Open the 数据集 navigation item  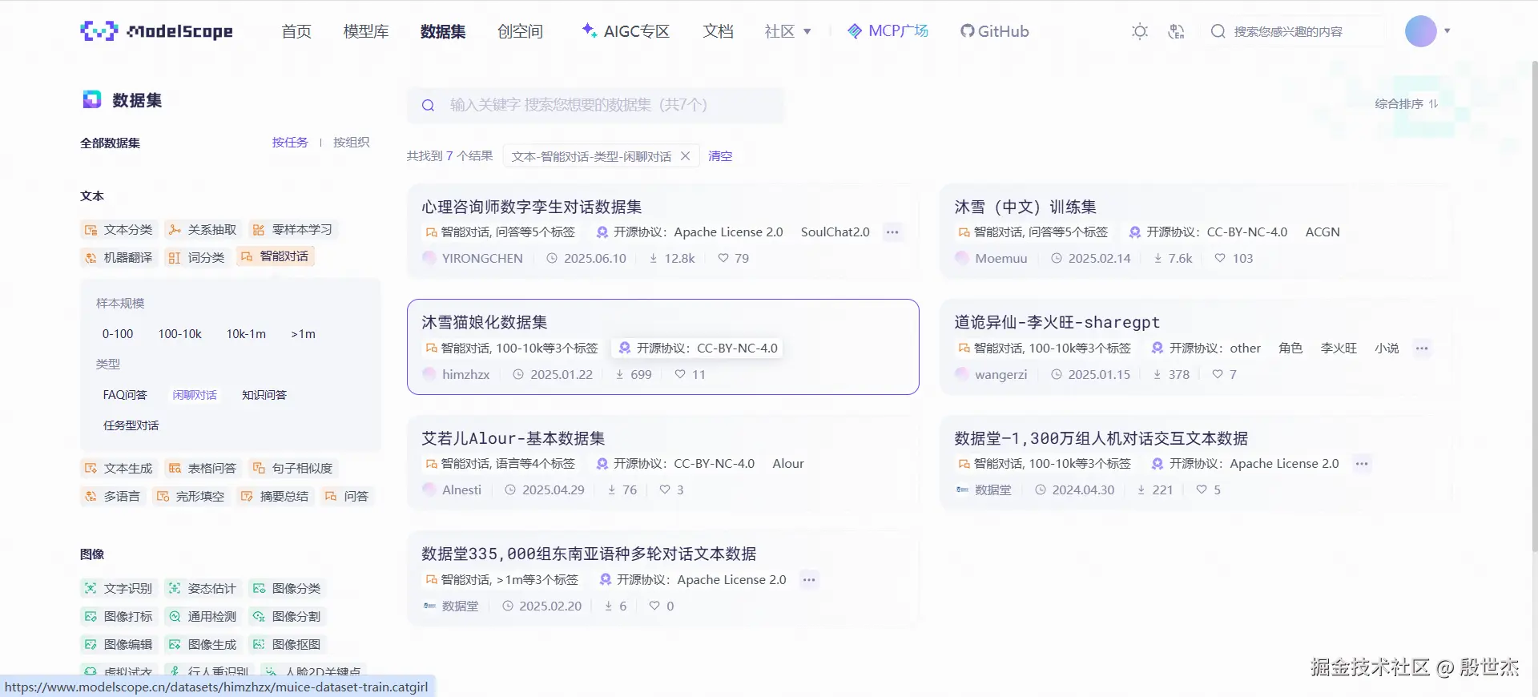tap(443, 31)
